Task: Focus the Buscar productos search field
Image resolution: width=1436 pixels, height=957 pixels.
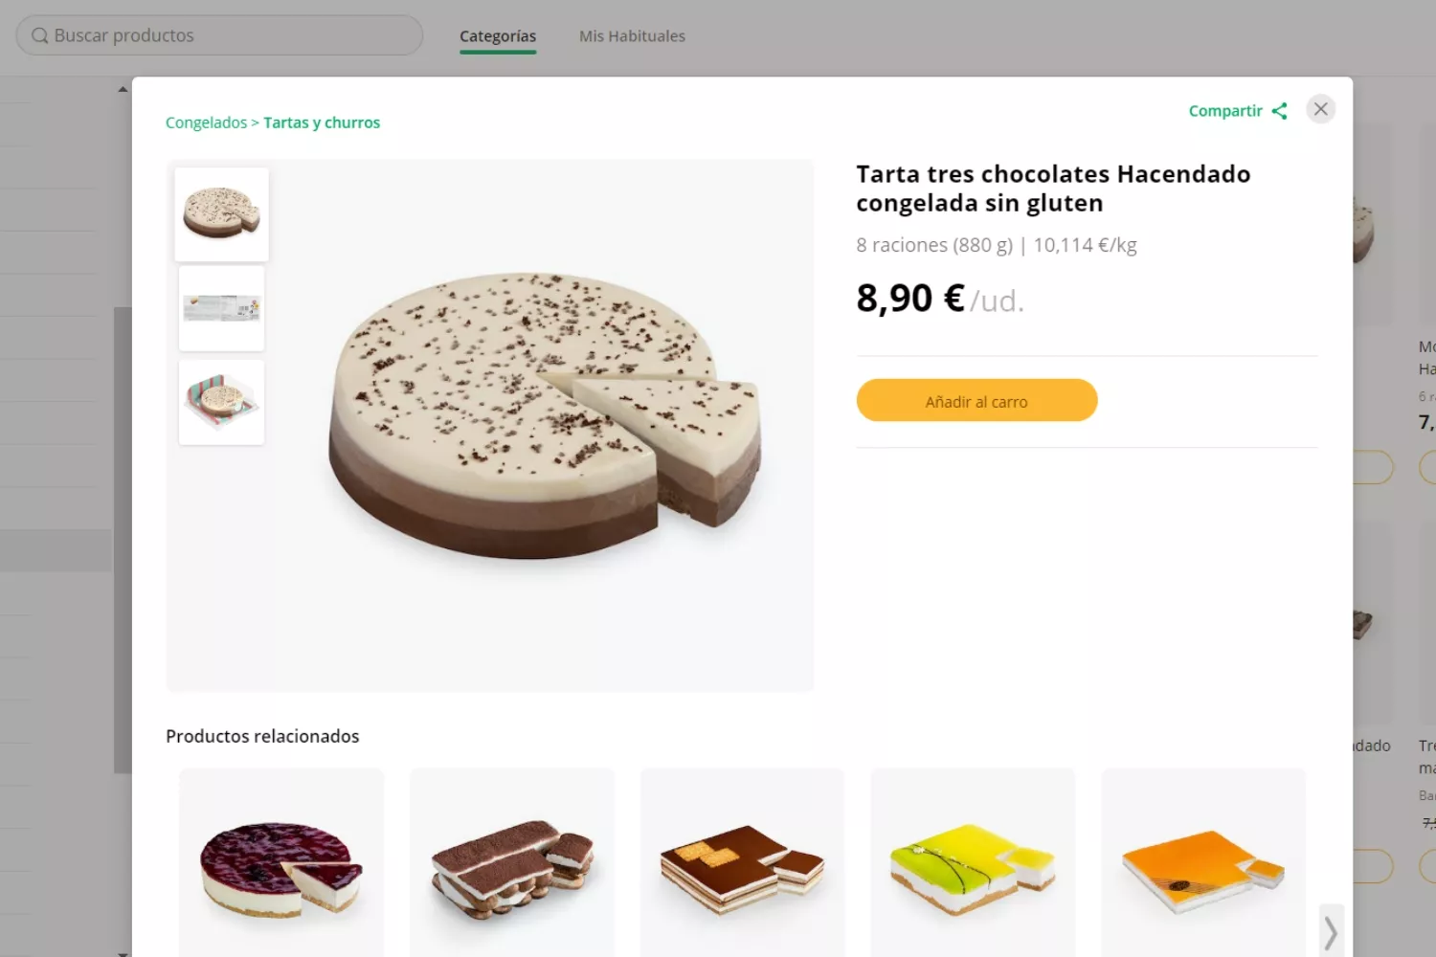Action: 230,35
